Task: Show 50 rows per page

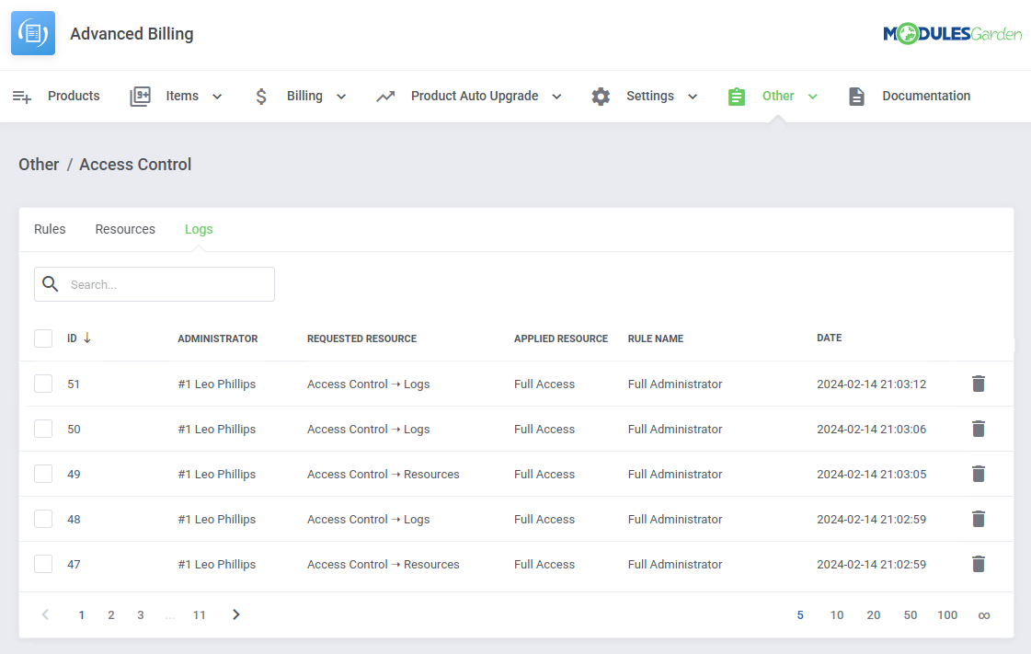Action: pyautogui.click(x=910, y=615)
